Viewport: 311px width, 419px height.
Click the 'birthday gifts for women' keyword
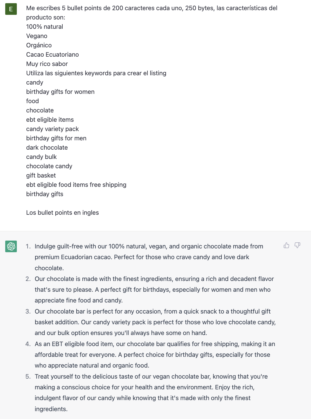(60, 92)
